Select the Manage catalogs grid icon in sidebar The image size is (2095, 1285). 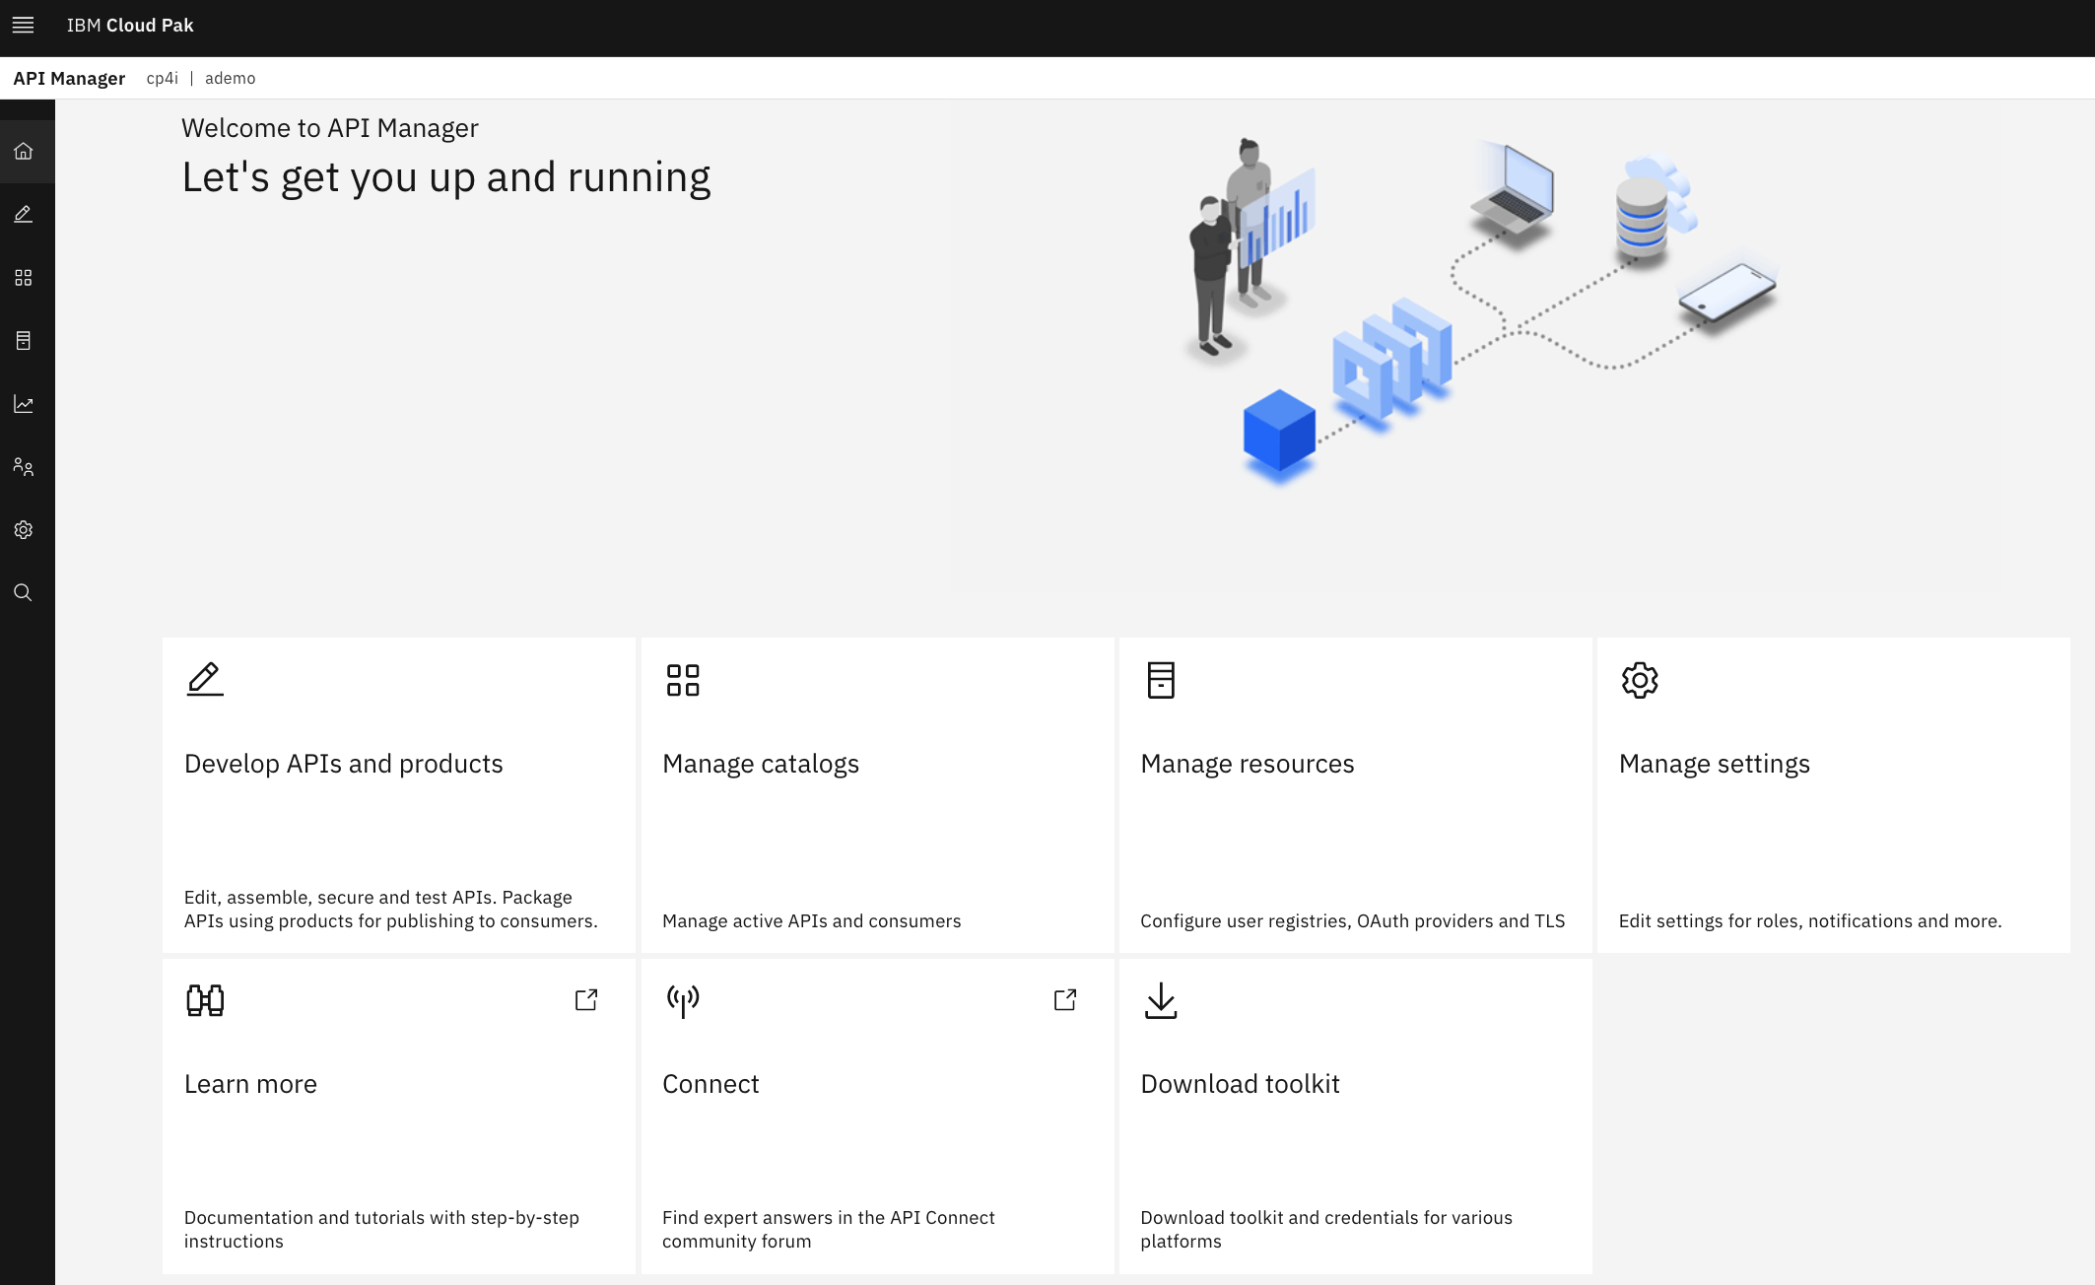(x=22, y=277)
